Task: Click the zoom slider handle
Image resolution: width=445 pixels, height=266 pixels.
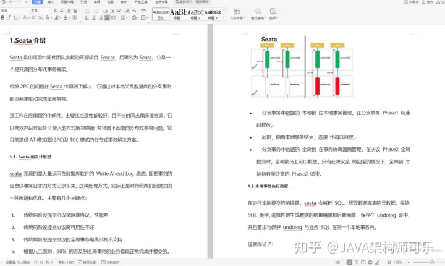Action: click(x=432, y=262)
